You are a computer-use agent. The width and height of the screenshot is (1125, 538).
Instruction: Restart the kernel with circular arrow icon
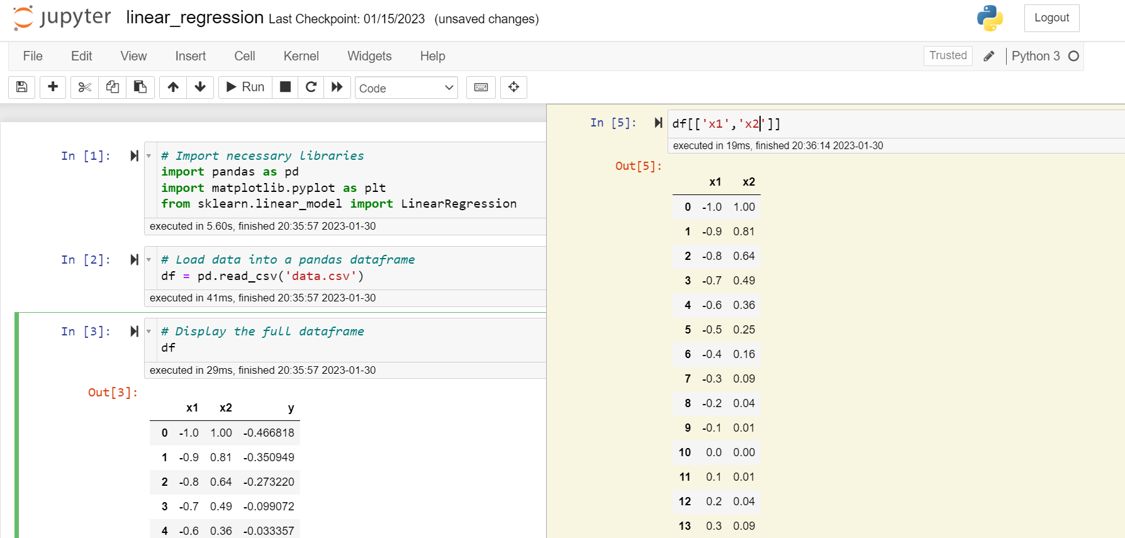(x=311, y=87)
